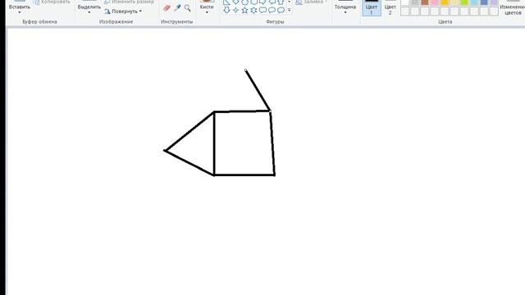This screenshot has height=295, width=525.
Task: Choose the six-point star shape
Action: pyautogui.click(x=253, y=10)
